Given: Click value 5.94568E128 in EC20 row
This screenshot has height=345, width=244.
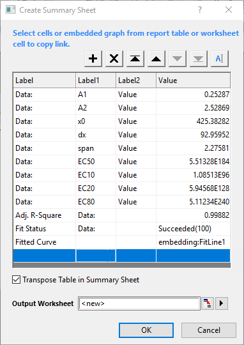Looking at the screenshot, I should [193, 188].
